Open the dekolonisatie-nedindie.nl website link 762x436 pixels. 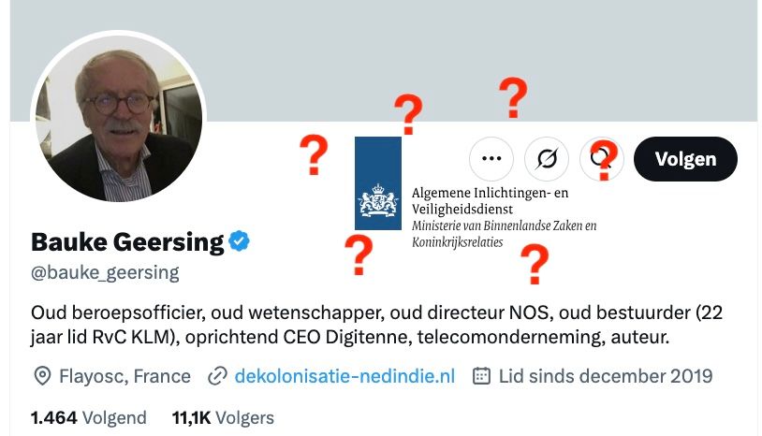point(344,376)
